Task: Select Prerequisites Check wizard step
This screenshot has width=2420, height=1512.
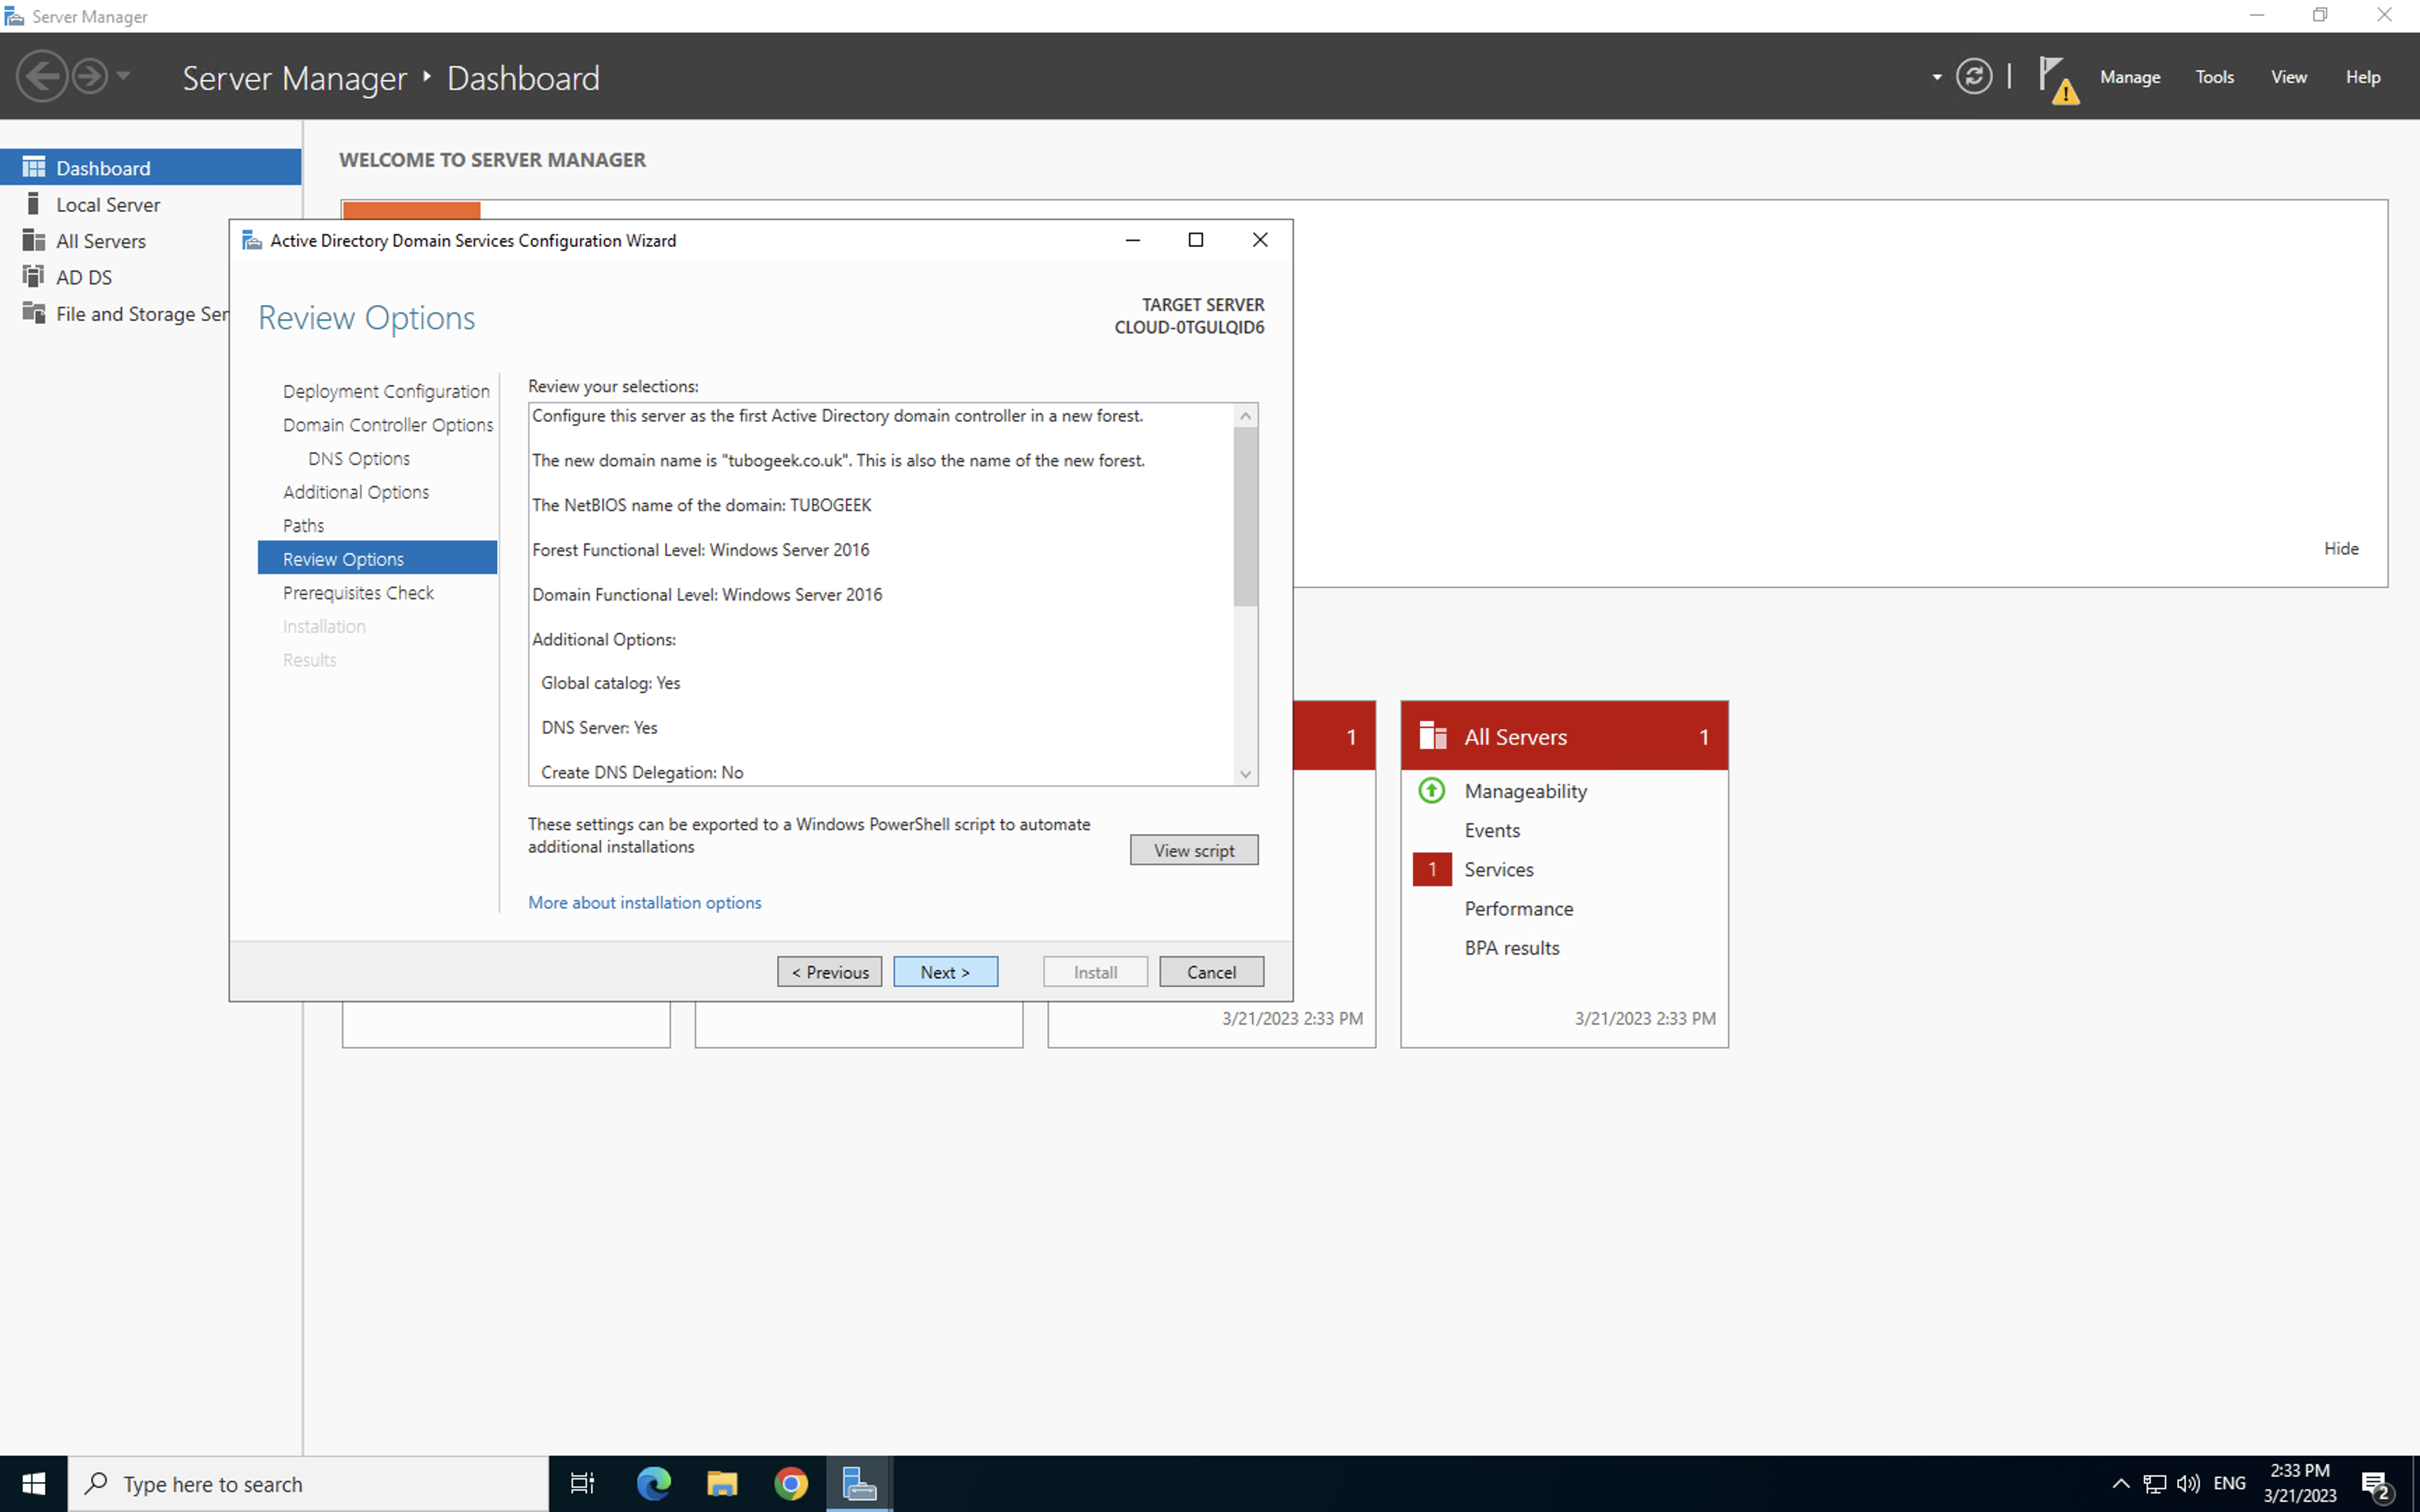Action: pyautogui.click(x=358, y=593)
